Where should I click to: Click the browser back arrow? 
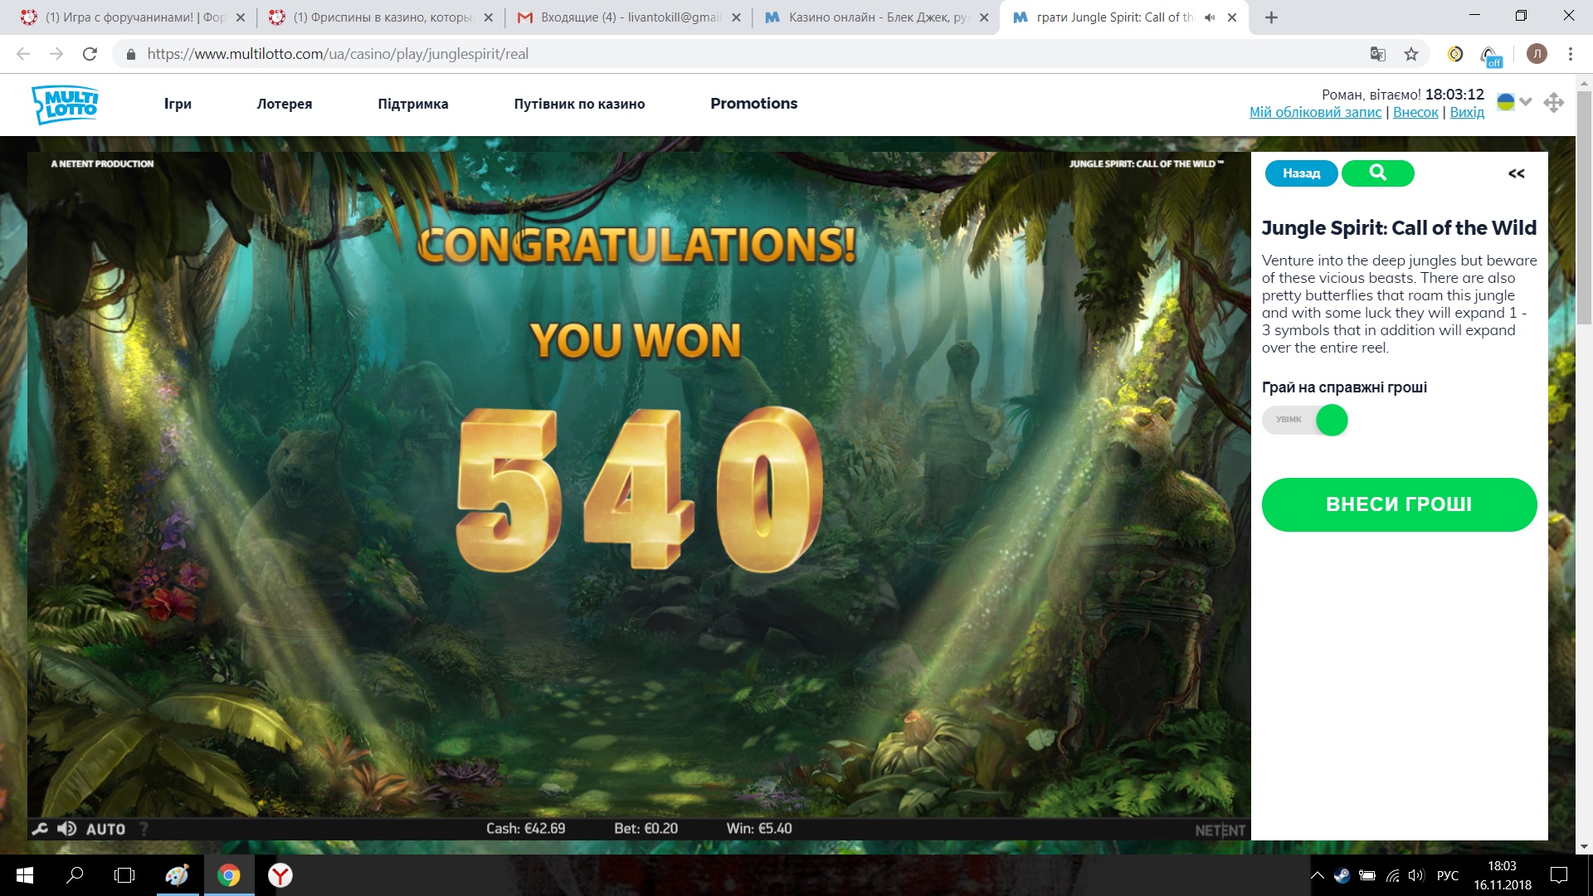point(23,54)
